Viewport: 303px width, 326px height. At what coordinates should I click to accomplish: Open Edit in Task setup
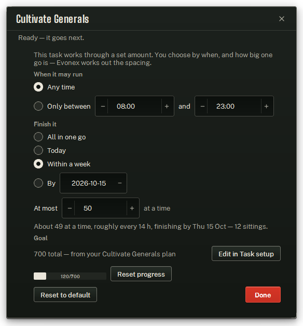(x=246, y=254)
